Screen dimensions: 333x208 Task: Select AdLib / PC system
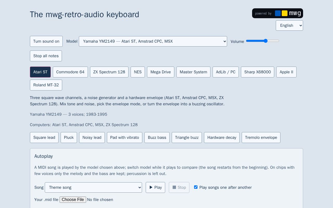(226, 72)
